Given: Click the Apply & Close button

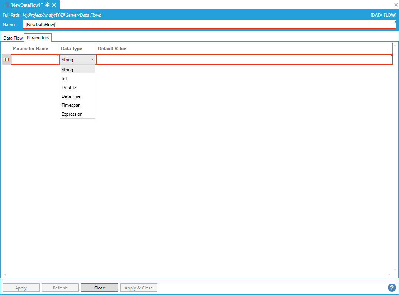Looking at the screenshot, I should point(138,288).
